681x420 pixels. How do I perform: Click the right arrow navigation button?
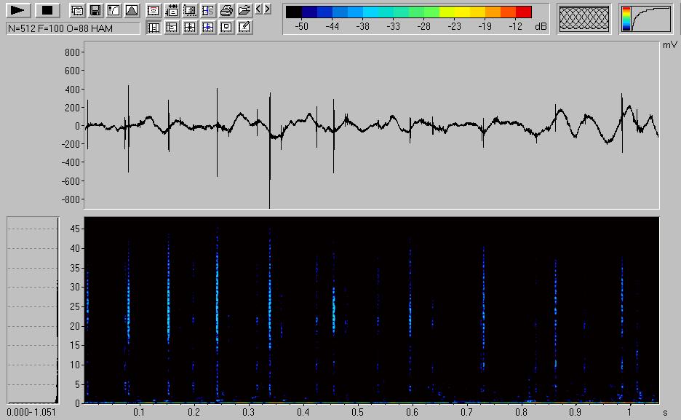[268, 9]
